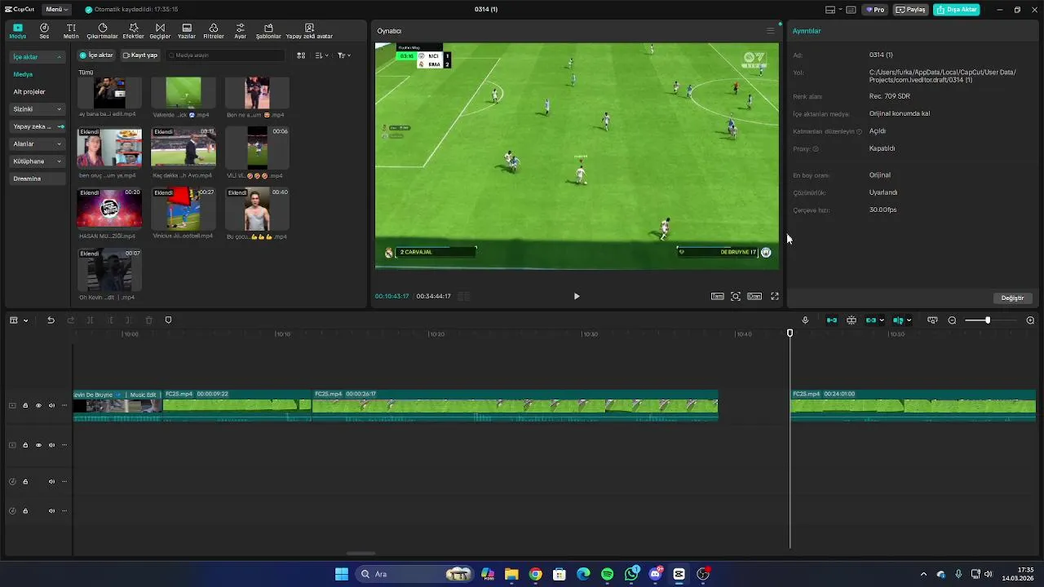Open the player panel hamburger menu
Viewport: 1044px width, 587px height.
(x=770, y=31)
